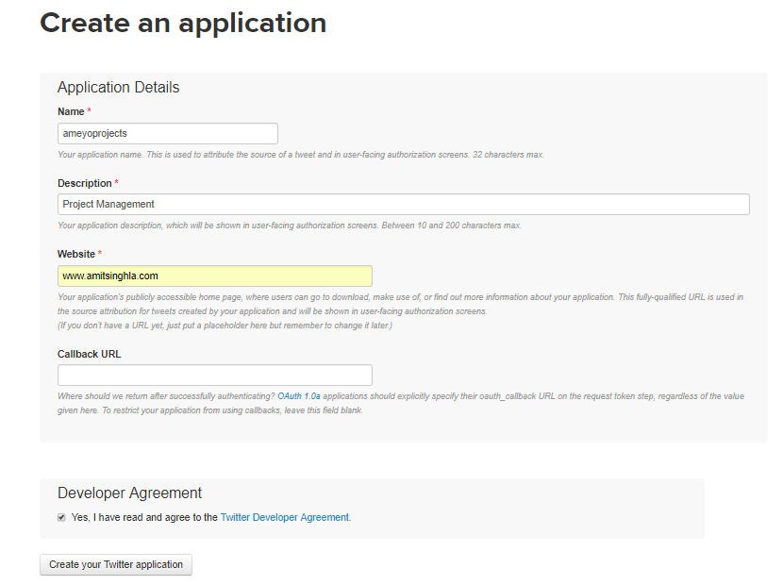Click the highlighted Website field
The height and width of the screenshot is (585, 783).
pos(213,276)
